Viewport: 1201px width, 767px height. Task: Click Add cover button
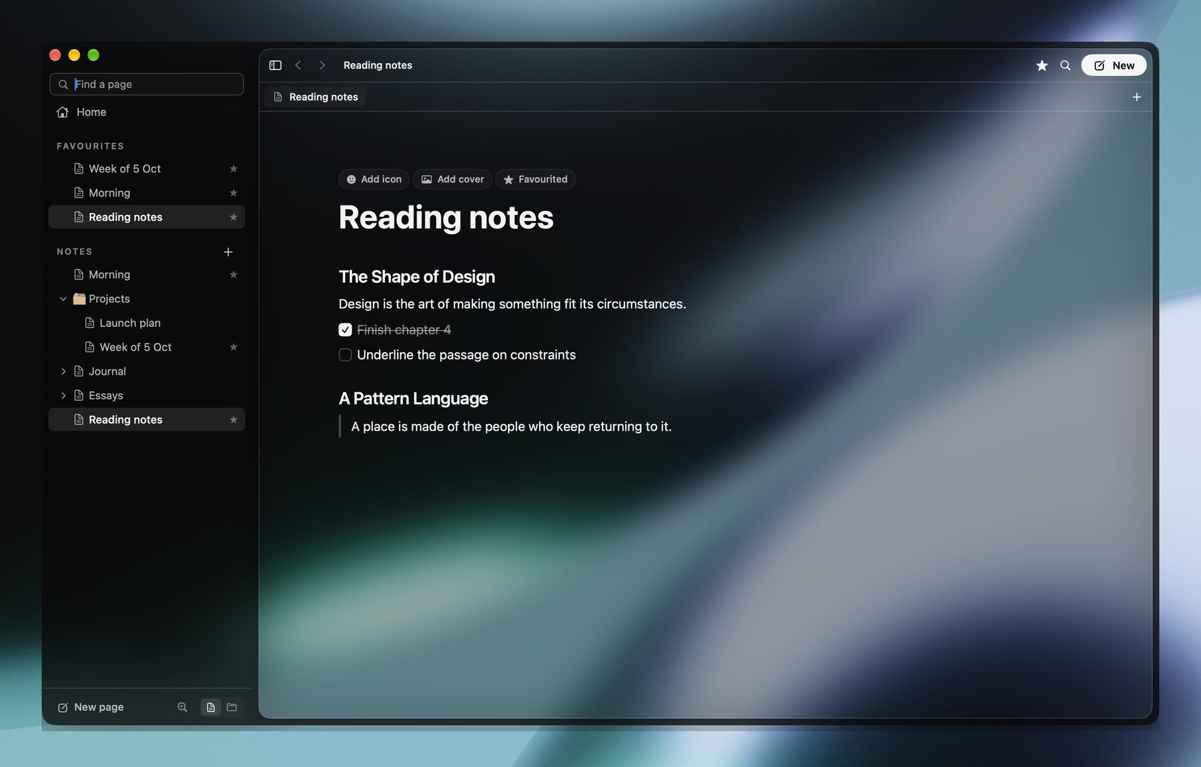coord(452,179)
